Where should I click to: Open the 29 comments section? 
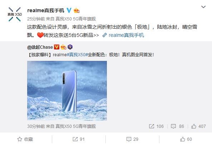(132, 139)
